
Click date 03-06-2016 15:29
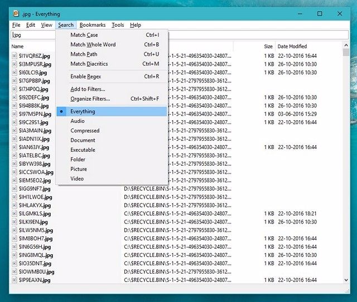(297, 114)
